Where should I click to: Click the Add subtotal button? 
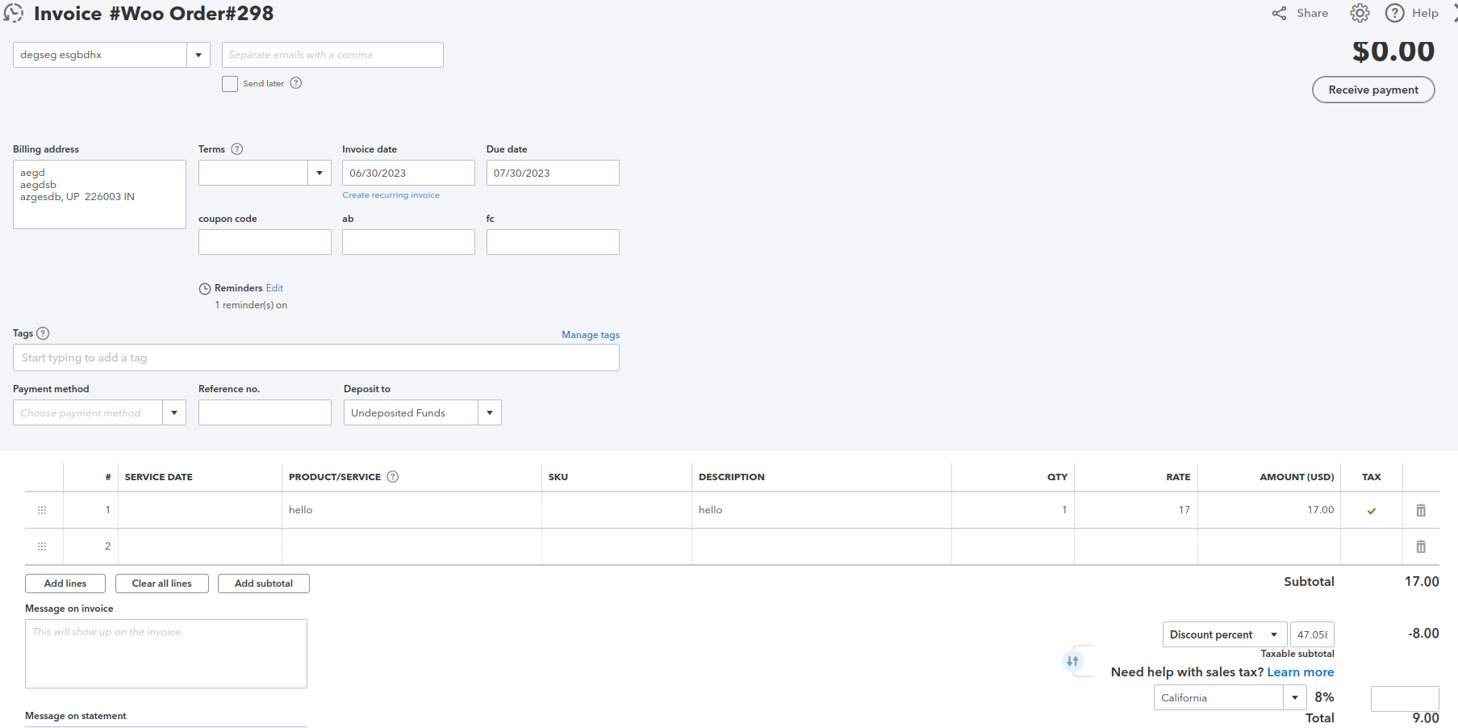pyautogui.click(x=264, y=584)
